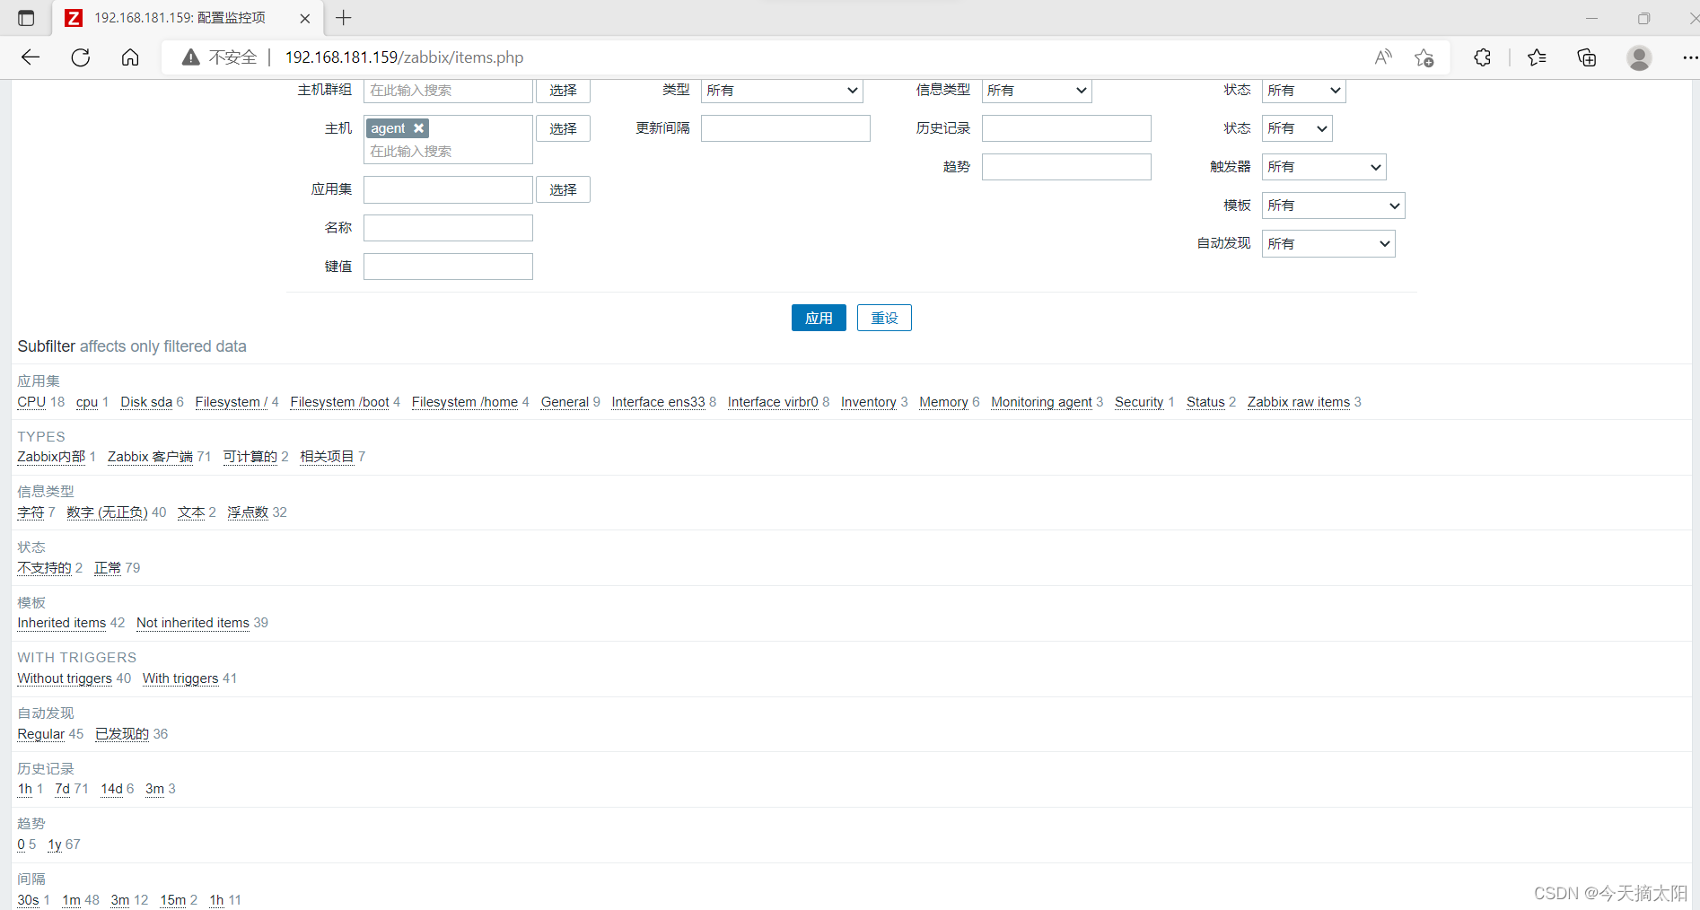Viewport: 1700px width, 910px height.
Task: Open the topmost 状态 dropdown
Action: [1304, 91]
